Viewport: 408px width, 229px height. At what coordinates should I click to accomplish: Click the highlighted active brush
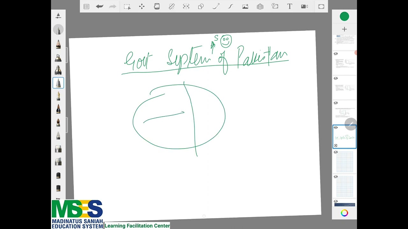point(58,83)
